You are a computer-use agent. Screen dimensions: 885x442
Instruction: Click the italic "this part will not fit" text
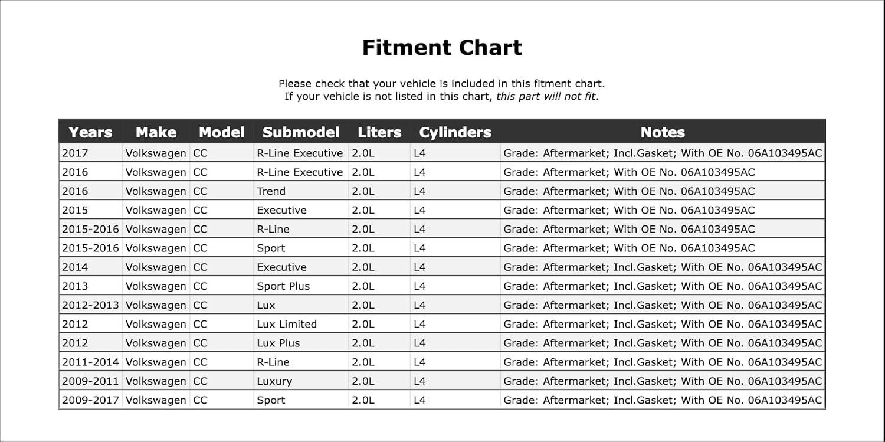pyautogui.click(x=546, y=96)
